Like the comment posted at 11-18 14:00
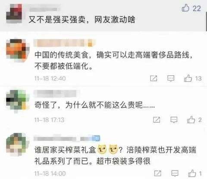This screenshot has width=207, height=179. click(x=192, y=173)
